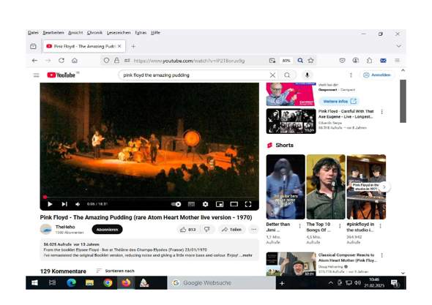Open options for Top 10 Songs short
The image size is (432, 305).
coord(340,226)
